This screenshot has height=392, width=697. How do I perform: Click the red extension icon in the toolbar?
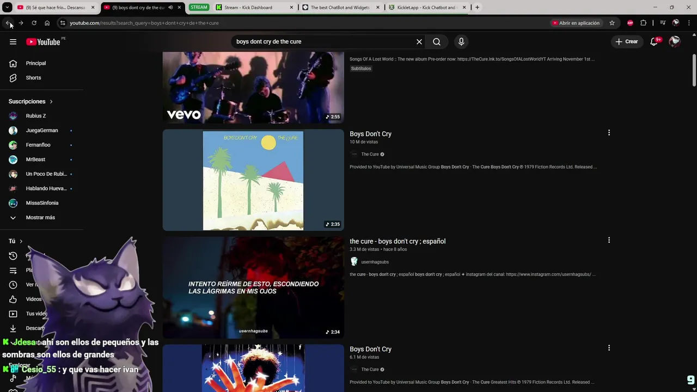click(630, 23)
